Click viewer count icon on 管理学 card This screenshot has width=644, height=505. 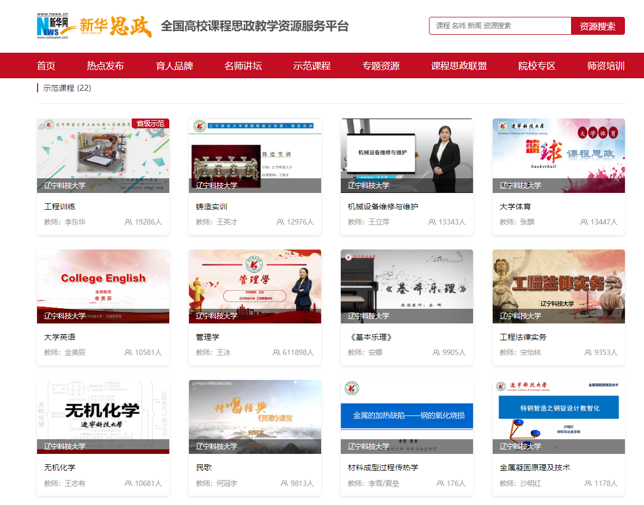(x=277, y=353)
